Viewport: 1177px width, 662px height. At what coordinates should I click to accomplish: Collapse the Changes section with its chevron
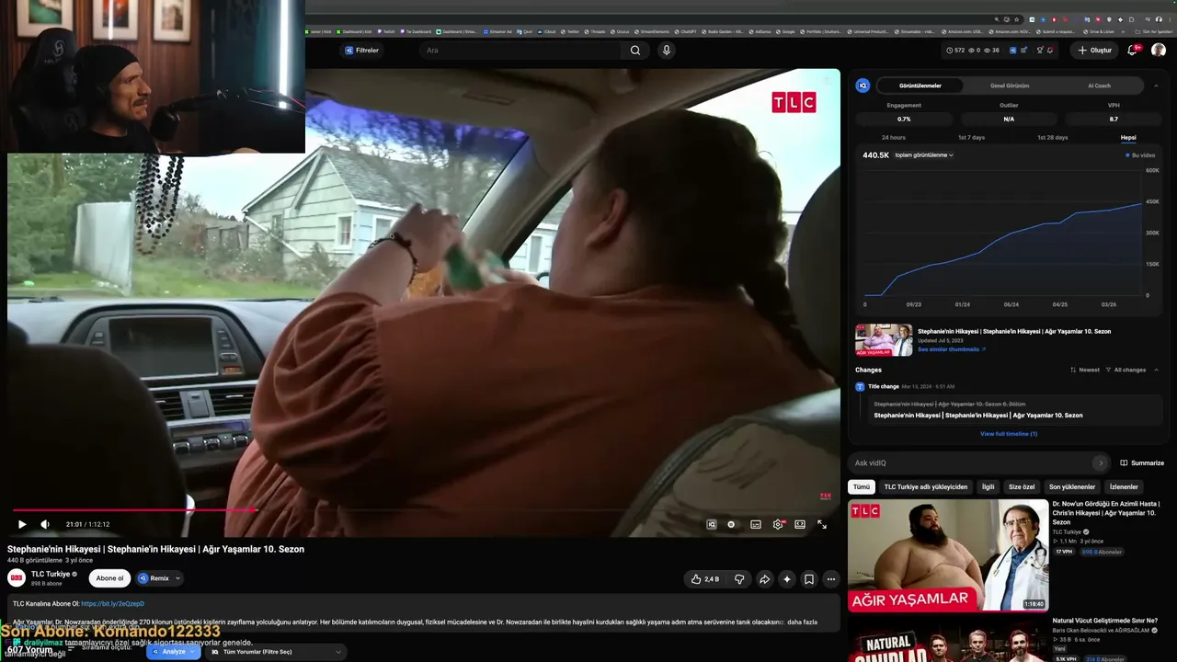1156,370
